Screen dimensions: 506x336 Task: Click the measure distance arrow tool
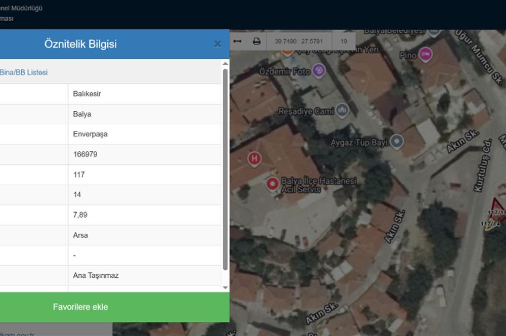(x=237, y=41)
